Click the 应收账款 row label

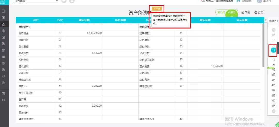click(x=24, y=53)
